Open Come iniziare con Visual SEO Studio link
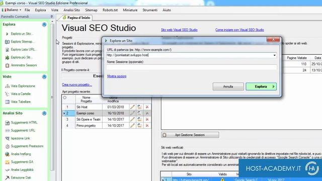This screenshot has width=322, height=181. [239, 30]
